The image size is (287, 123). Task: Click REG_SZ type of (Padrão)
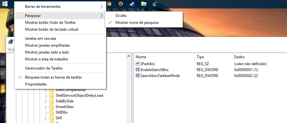(203, 64)
